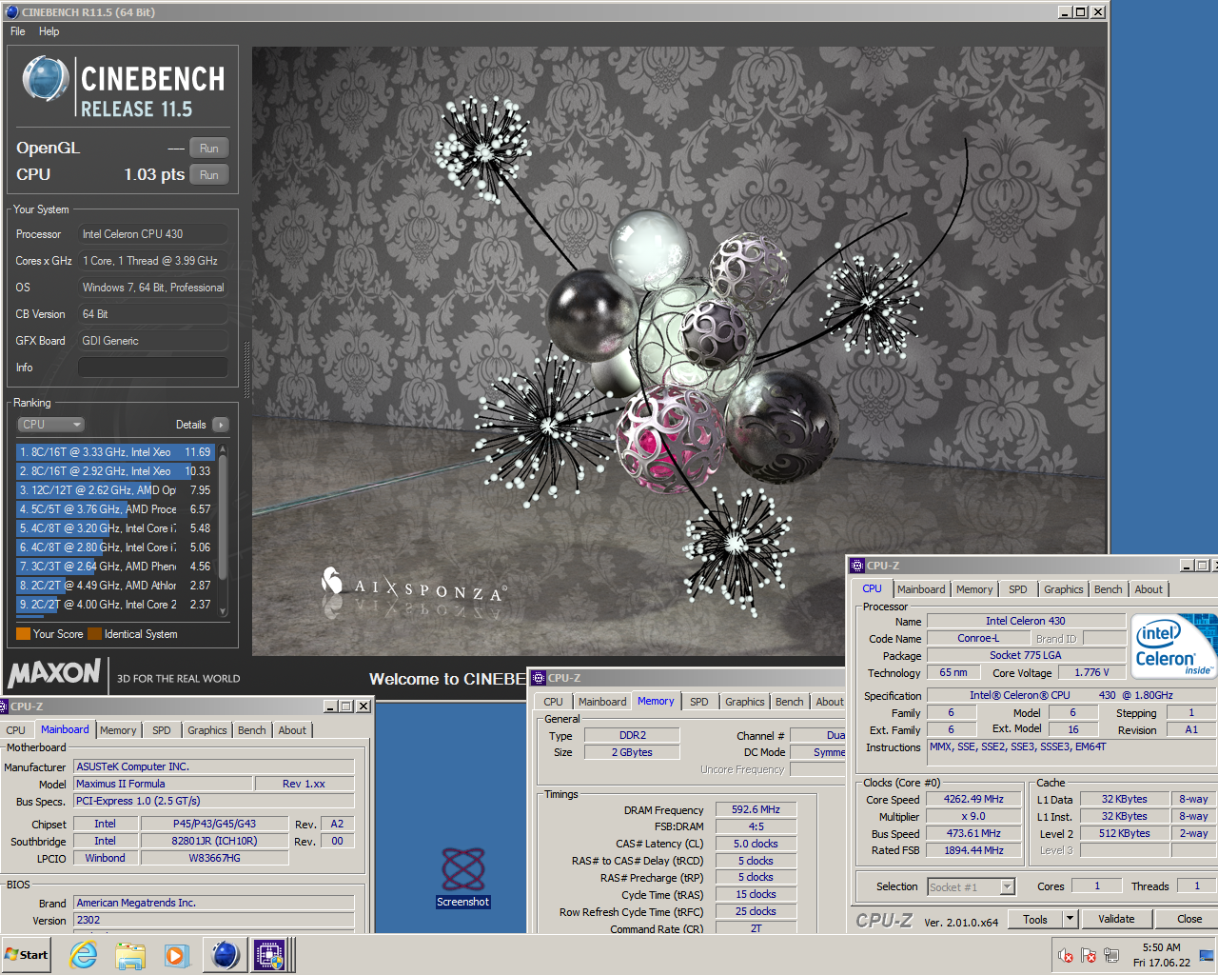Viewport: 1218px width, 975px height.
Task: Click the Details arrow icon in Ranking
Action: pyautogui.click(x=221, y=425)
